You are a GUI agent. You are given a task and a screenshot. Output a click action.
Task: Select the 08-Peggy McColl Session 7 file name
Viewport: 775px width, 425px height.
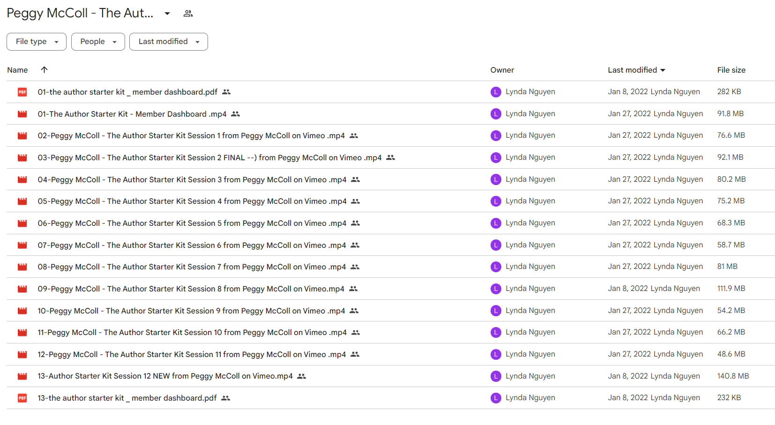[x=192, y=267]
